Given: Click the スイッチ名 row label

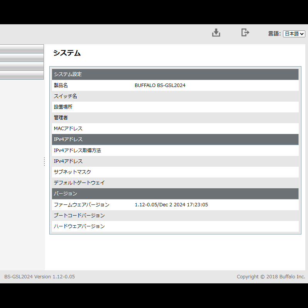Looking at the screenshot, I should coord(65,96).
